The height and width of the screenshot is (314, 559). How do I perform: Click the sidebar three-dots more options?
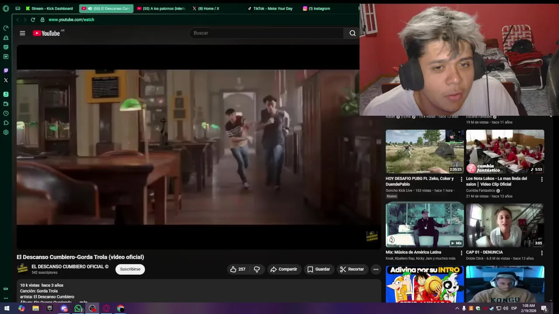point(6,298)
